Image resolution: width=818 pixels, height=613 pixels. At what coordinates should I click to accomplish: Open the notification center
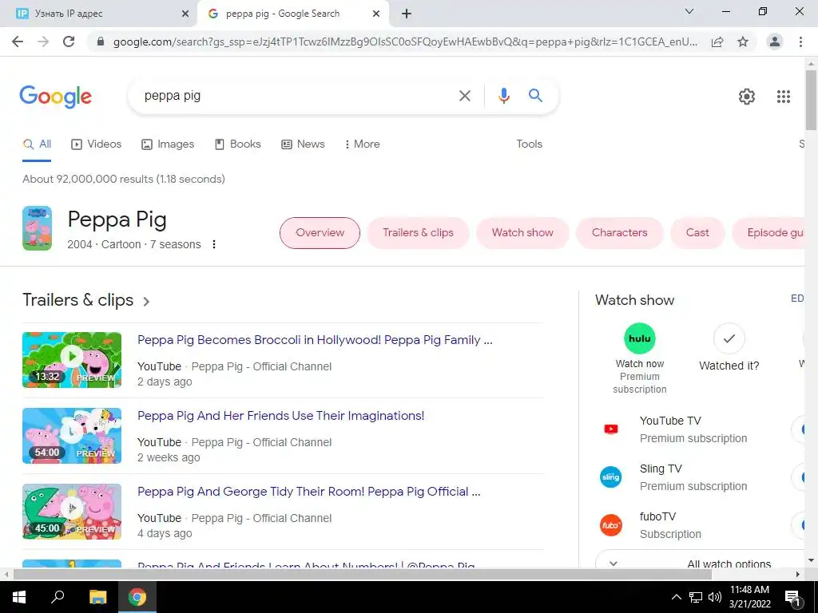tap(792, 599)
